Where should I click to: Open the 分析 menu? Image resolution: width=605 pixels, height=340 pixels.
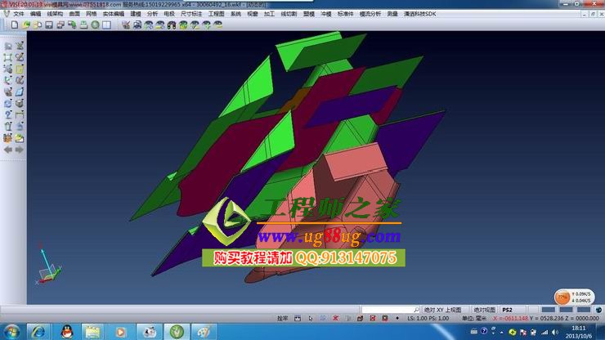click(152, 14)
